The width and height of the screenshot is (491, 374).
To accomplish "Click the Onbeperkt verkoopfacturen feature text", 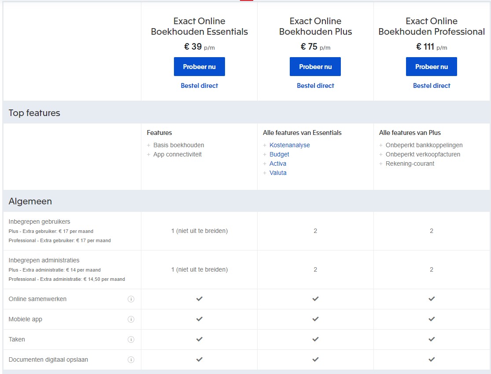I will pos(423,154).
